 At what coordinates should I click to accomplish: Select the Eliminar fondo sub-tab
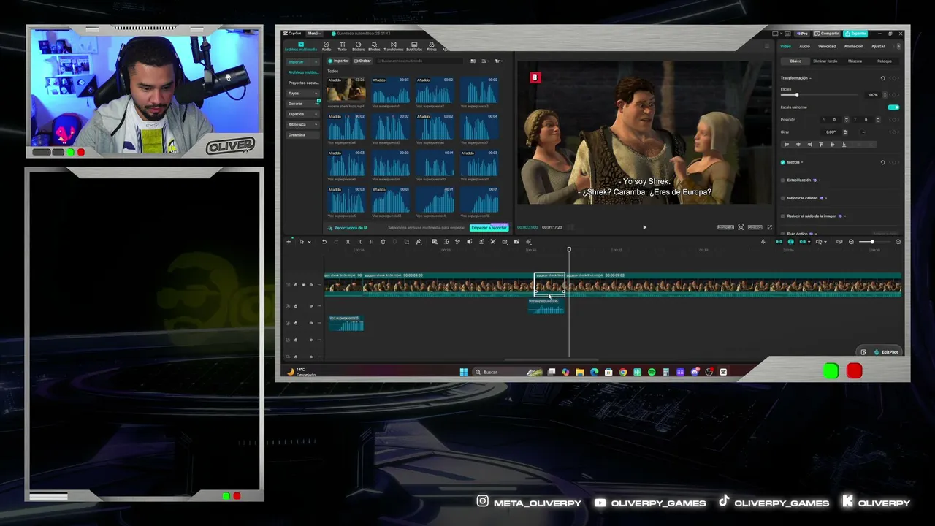pos(825,61)
